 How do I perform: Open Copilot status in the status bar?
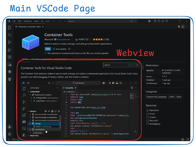183,139
